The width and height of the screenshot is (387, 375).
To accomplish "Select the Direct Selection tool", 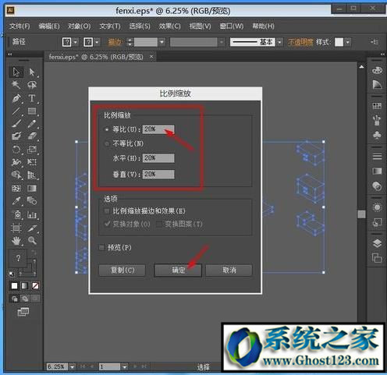I will coord(32,72).
